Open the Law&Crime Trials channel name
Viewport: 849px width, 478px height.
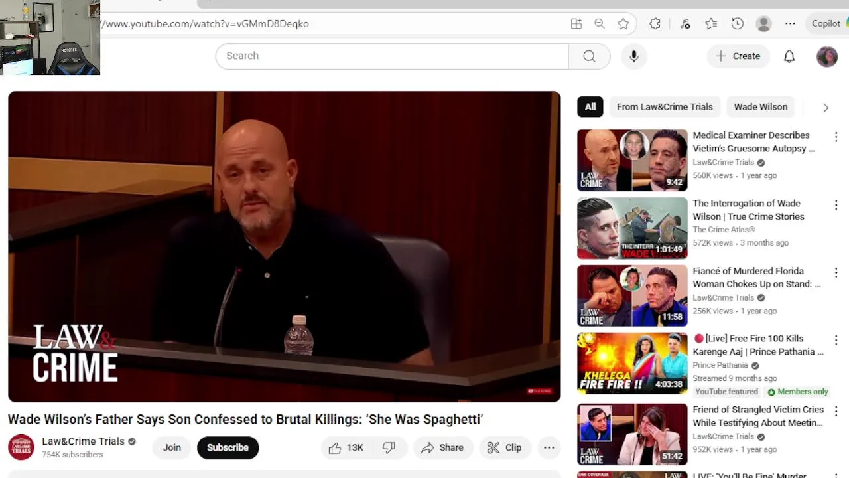(83, 441)
